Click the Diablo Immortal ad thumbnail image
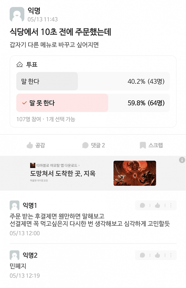 pos(135,173)
